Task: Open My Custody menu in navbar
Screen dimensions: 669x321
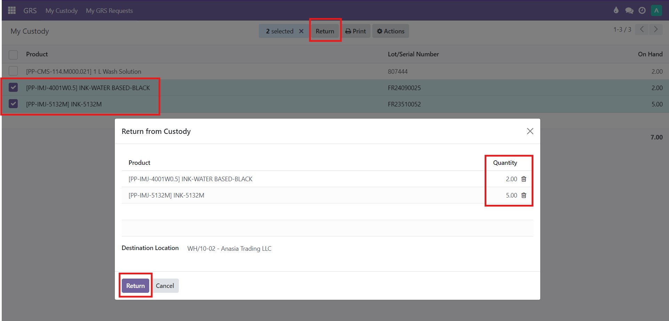Action: pos(62,11)
